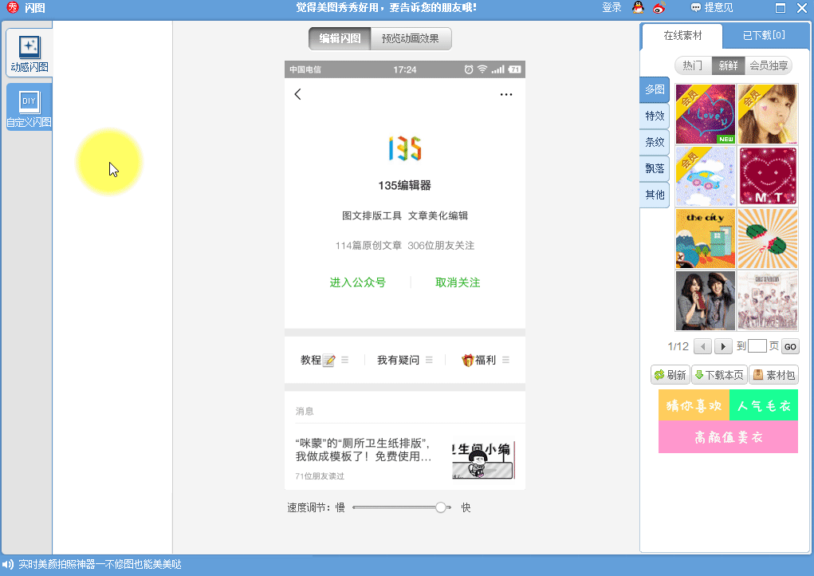
Task: Select the 动感闪图 sidebar icon
Action: click(29, 53)
